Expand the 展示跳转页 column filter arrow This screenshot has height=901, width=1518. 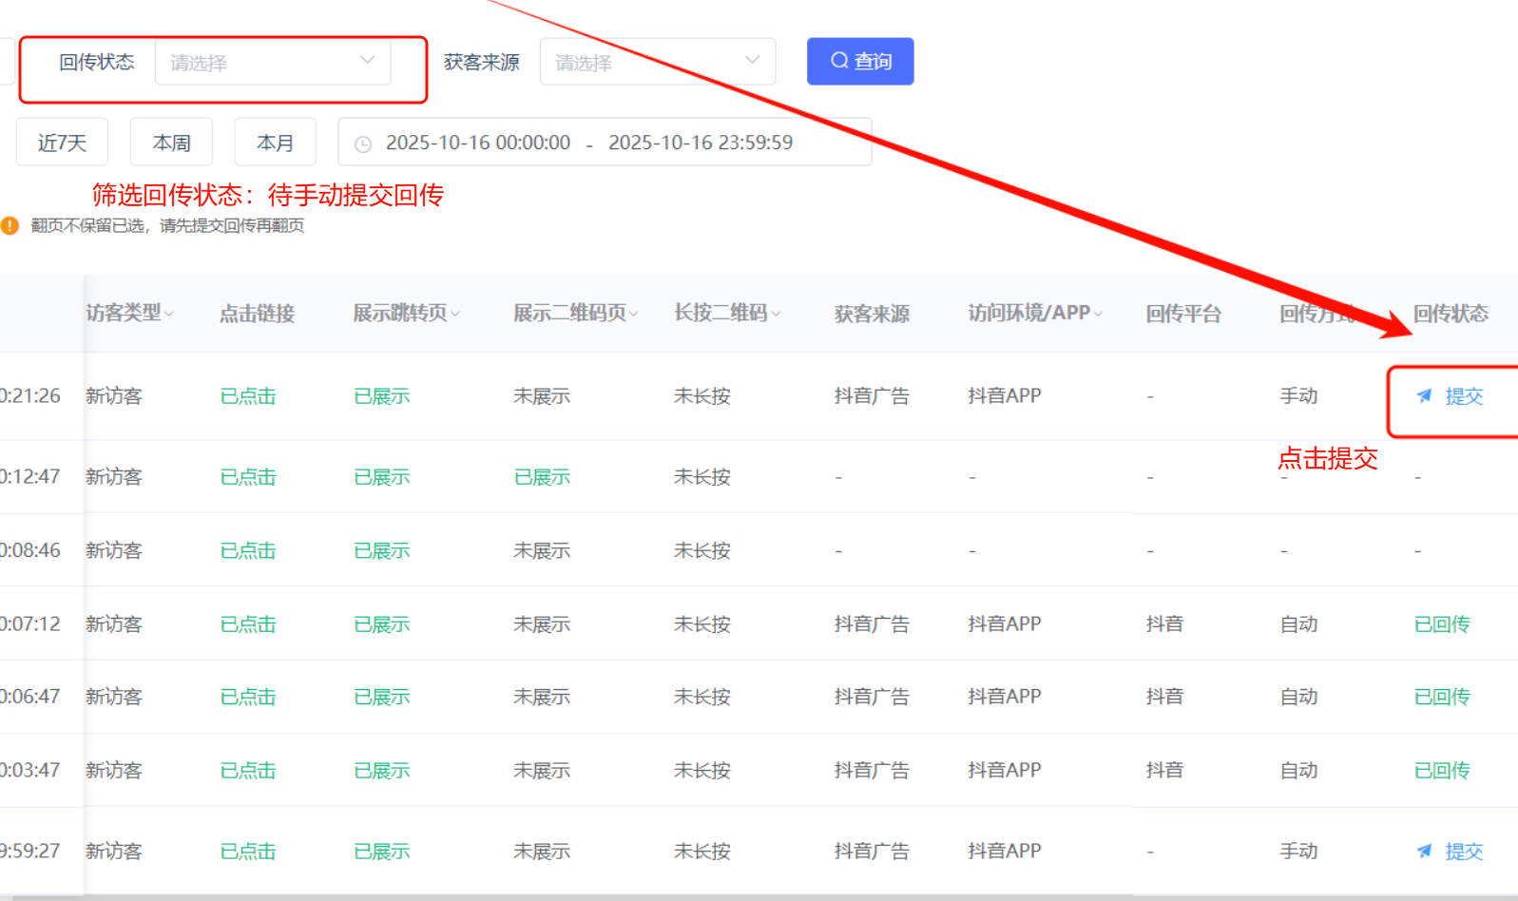[455, 314]
